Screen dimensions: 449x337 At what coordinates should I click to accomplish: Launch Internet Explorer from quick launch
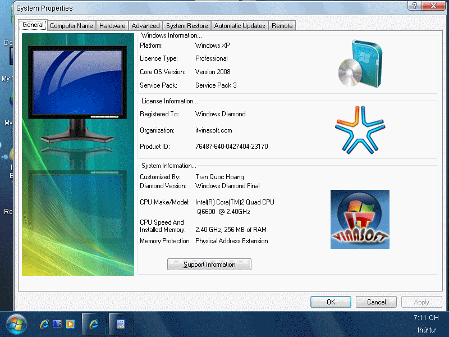(44, 324)
